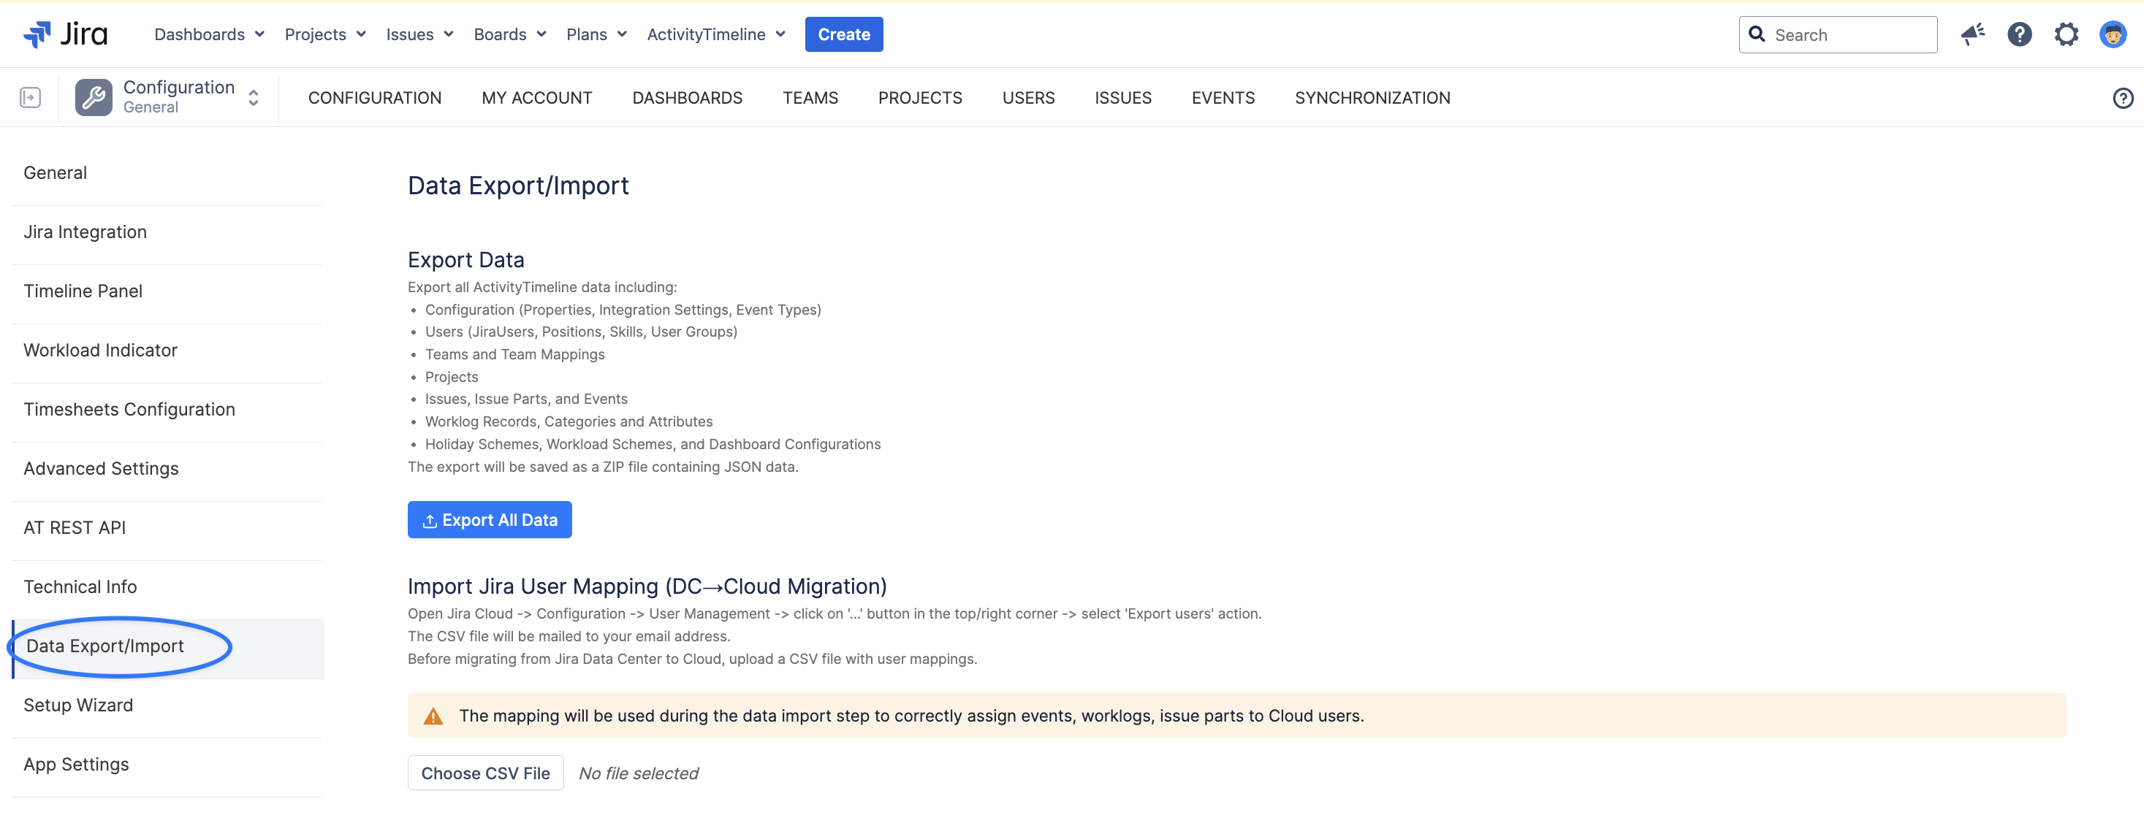Click the 'Import Jira User Mapping' heading
Screen dimensions: 2144x818
pyautogui.click(x=647, y=586)
